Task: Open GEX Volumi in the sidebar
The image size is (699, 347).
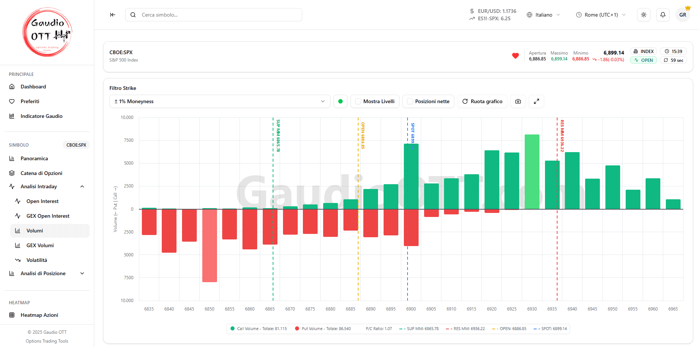Action: click(x=40, y=245)
